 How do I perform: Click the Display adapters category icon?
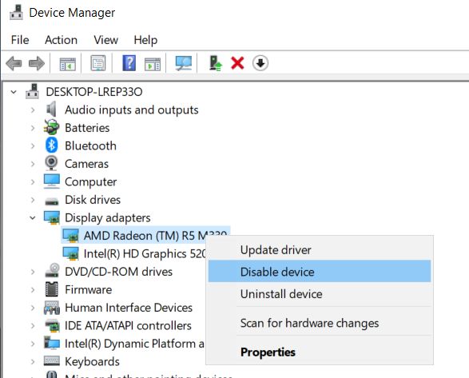pyautogui.click(x=51, y=217)
